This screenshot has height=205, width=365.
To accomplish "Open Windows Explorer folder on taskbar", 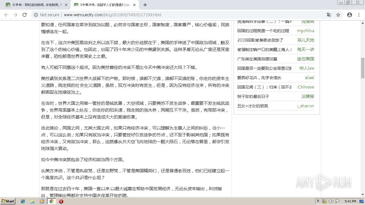I will click(x=32, y=201).
